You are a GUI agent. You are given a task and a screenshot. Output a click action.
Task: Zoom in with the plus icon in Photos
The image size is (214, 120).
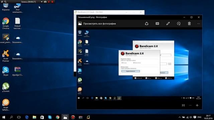[x=197, y=105]
